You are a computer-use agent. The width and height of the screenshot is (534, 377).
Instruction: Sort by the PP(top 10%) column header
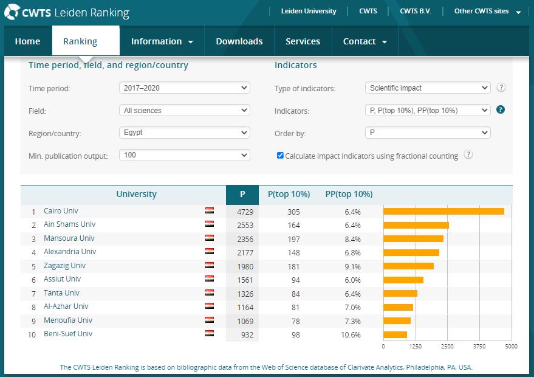pos(349,195)
